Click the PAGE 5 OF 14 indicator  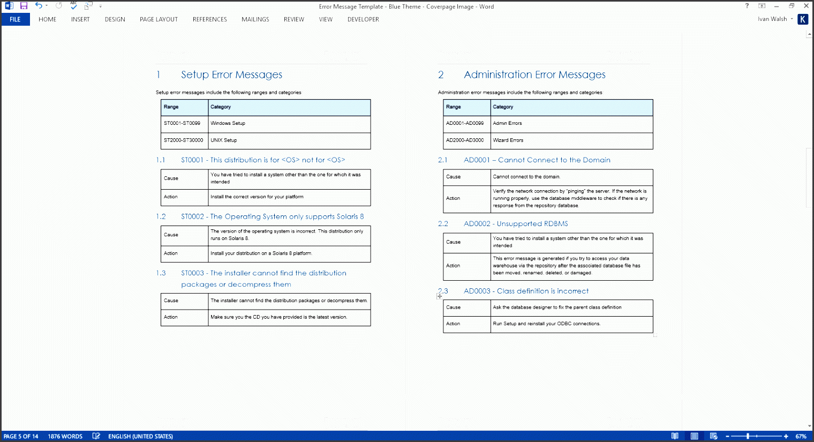(21, 436)
